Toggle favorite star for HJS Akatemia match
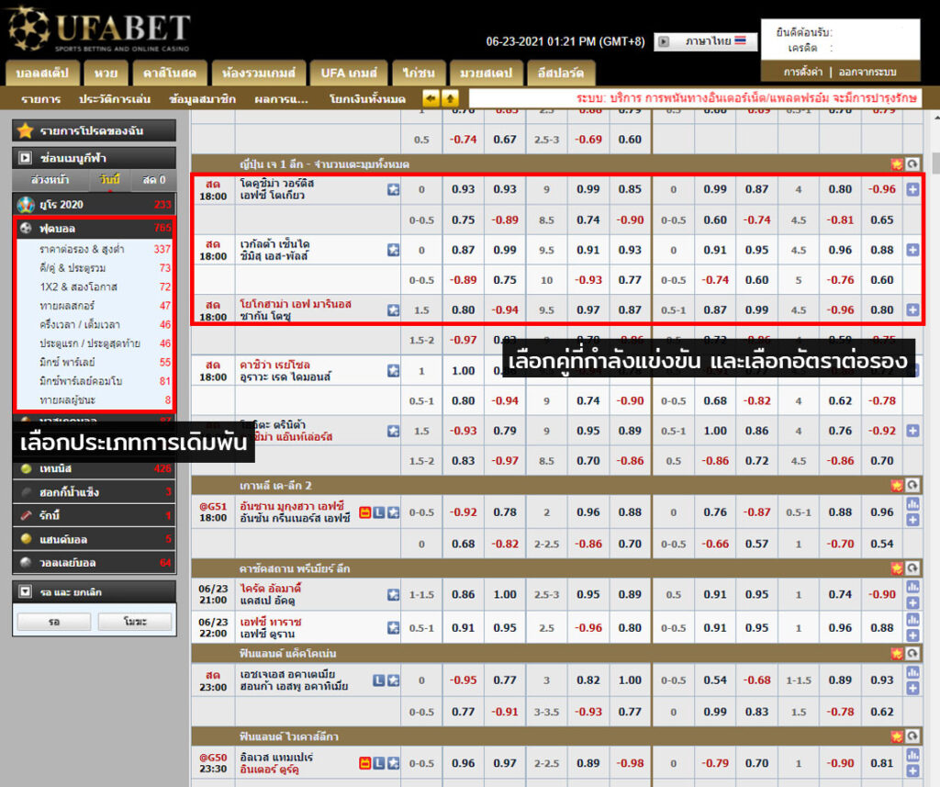 (393, 680)
